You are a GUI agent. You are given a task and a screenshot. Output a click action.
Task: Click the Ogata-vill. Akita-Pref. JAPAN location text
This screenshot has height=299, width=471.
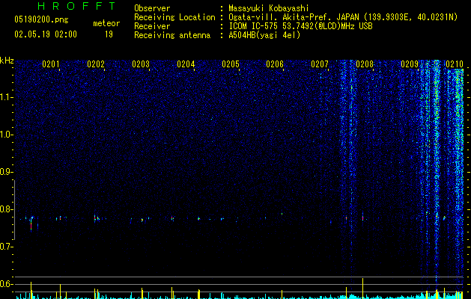[x=343, y=17]
